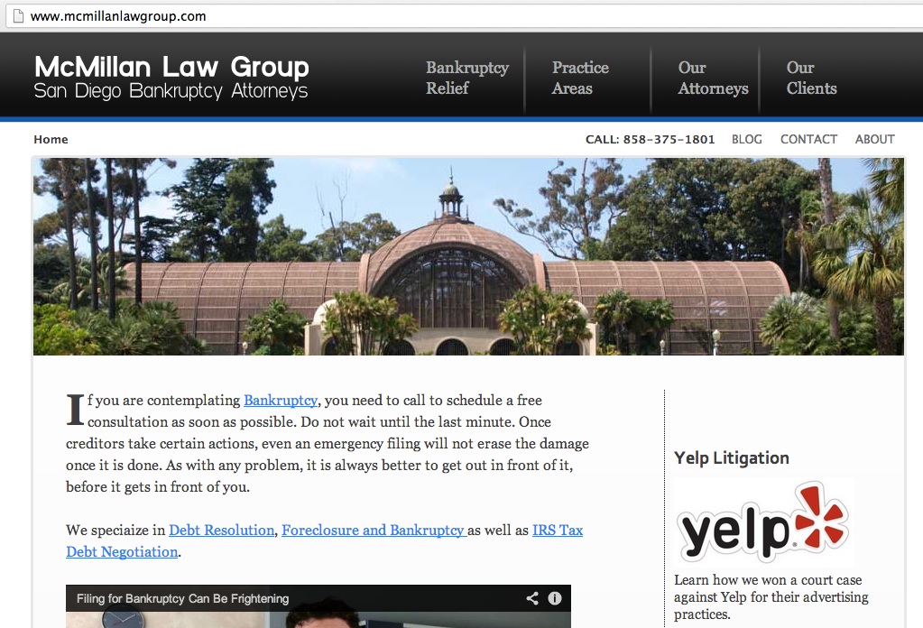The image size is (923, 628).
Task: Click the Filing for Bankruptcy video title
Action: pos(182,598)
